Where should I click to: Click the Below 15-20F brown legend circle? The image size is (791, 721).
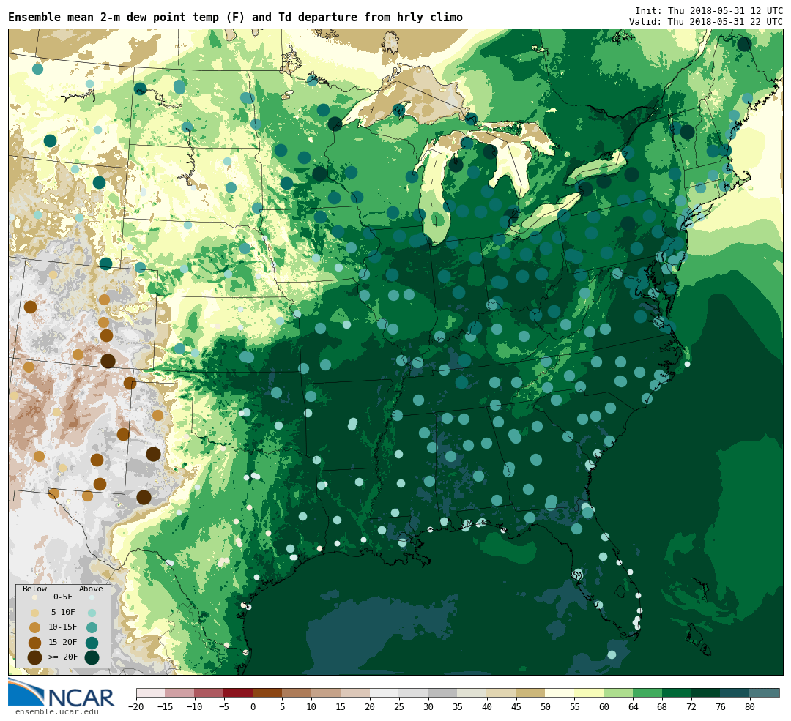pos(35,643)
